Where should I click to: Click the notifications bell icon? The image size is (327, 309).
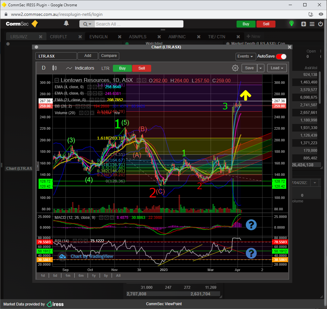tap(66, 24)
